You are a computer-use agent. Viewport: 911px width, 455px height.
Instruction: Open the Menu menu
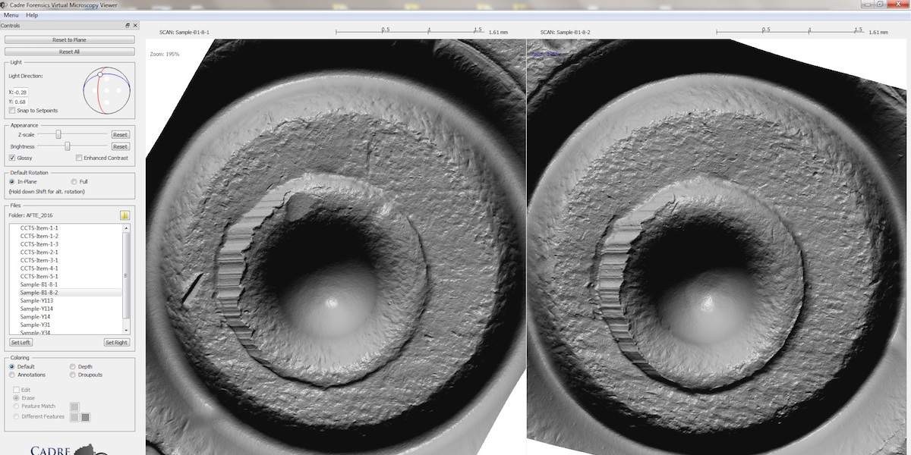point(11,15)
